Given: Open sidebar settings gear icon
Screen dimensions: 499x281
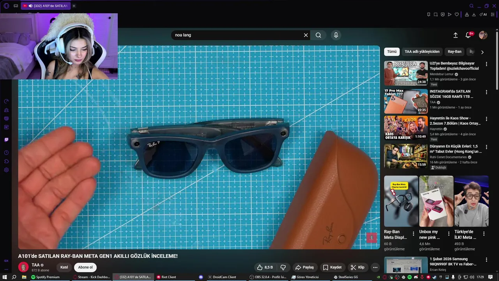Looking at the screenshot, I should tap(6, 170).
